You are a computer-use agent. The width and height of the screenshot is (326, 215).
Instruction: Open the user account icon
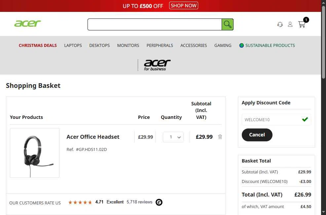point(290,24)
